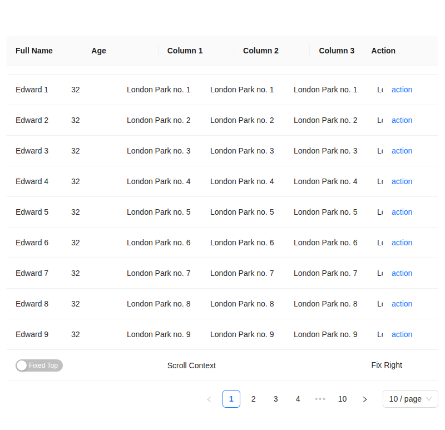Go to page 4
Image resolution: width=445 pixels, height=430 pixels.
coord(298,399)
